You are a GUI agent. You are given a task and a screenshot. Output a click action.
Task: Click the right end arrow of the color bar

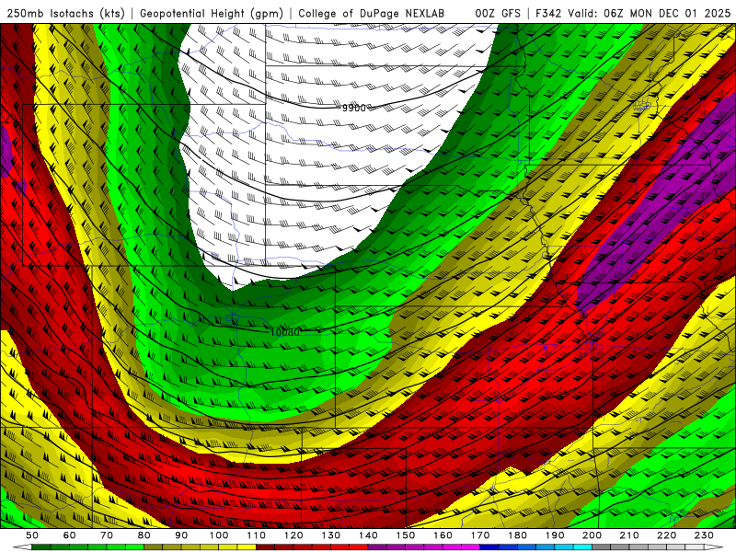pyautogui.click(x=714, y=547)
